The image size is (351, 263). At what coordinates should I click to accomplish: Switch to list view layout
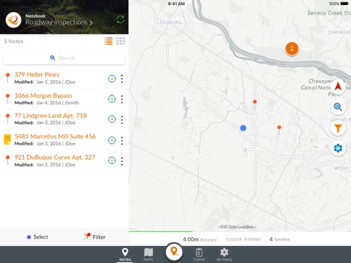point(109,41)
